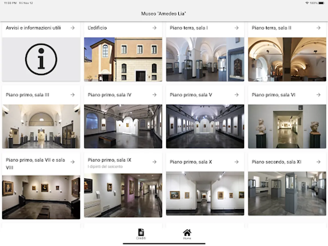Tap the arrow beside Avvisi e informazioni utili

pyautogui.click(x=72, y=28)
